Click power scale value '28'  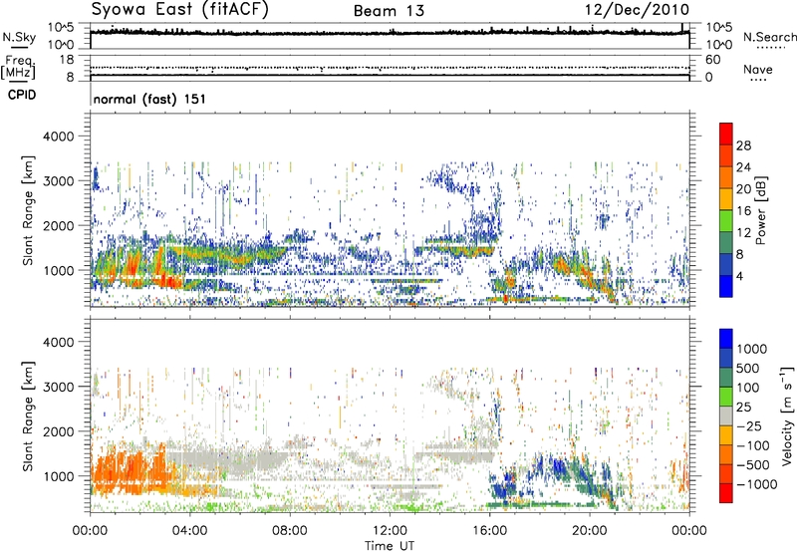[x=743, y=145]
